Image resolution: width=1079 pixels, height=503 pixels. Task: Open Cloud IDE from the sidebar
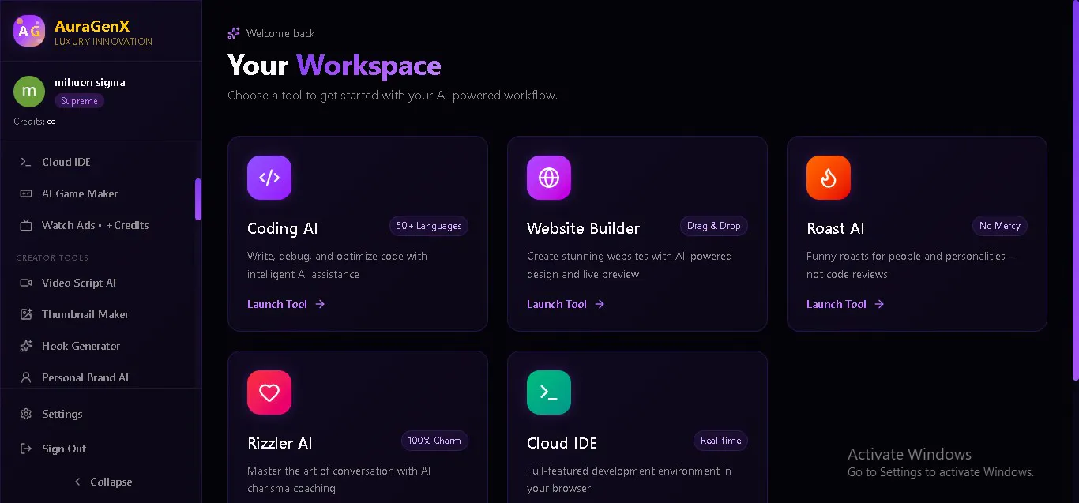100,162
